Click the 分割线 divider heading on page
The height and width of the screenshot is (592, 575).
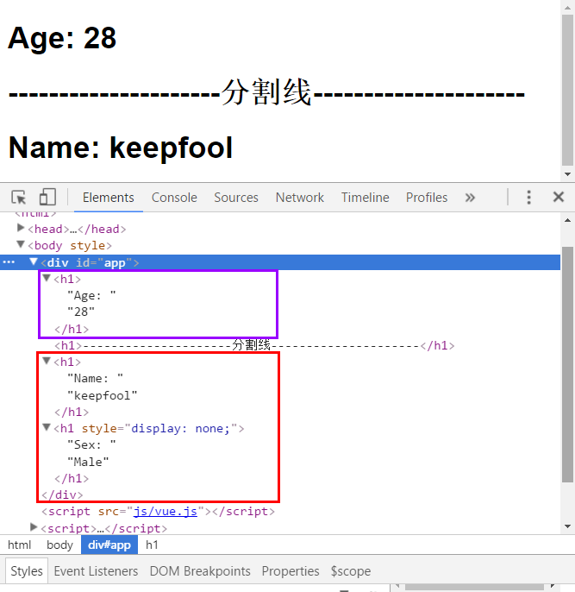pos(266,92)
